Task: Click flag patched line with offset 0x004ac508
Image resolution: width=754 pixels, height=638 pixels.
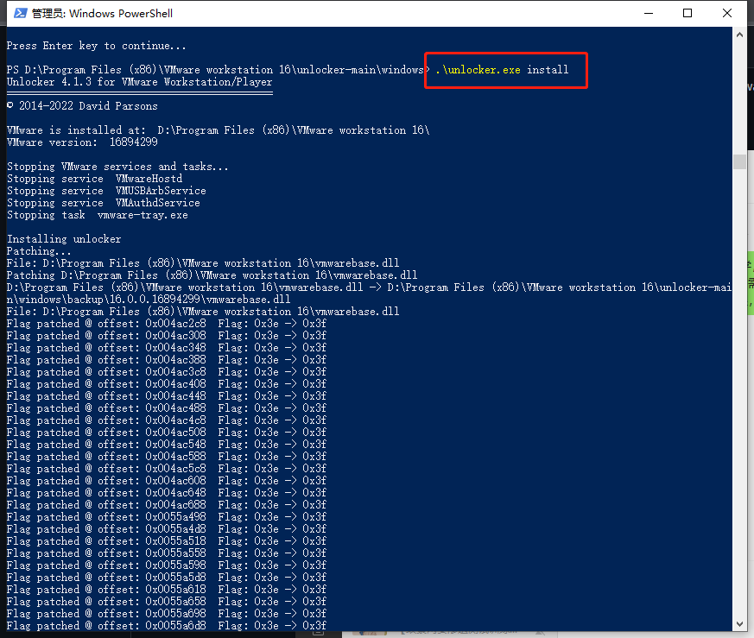Action: click(x=167, y=433)
